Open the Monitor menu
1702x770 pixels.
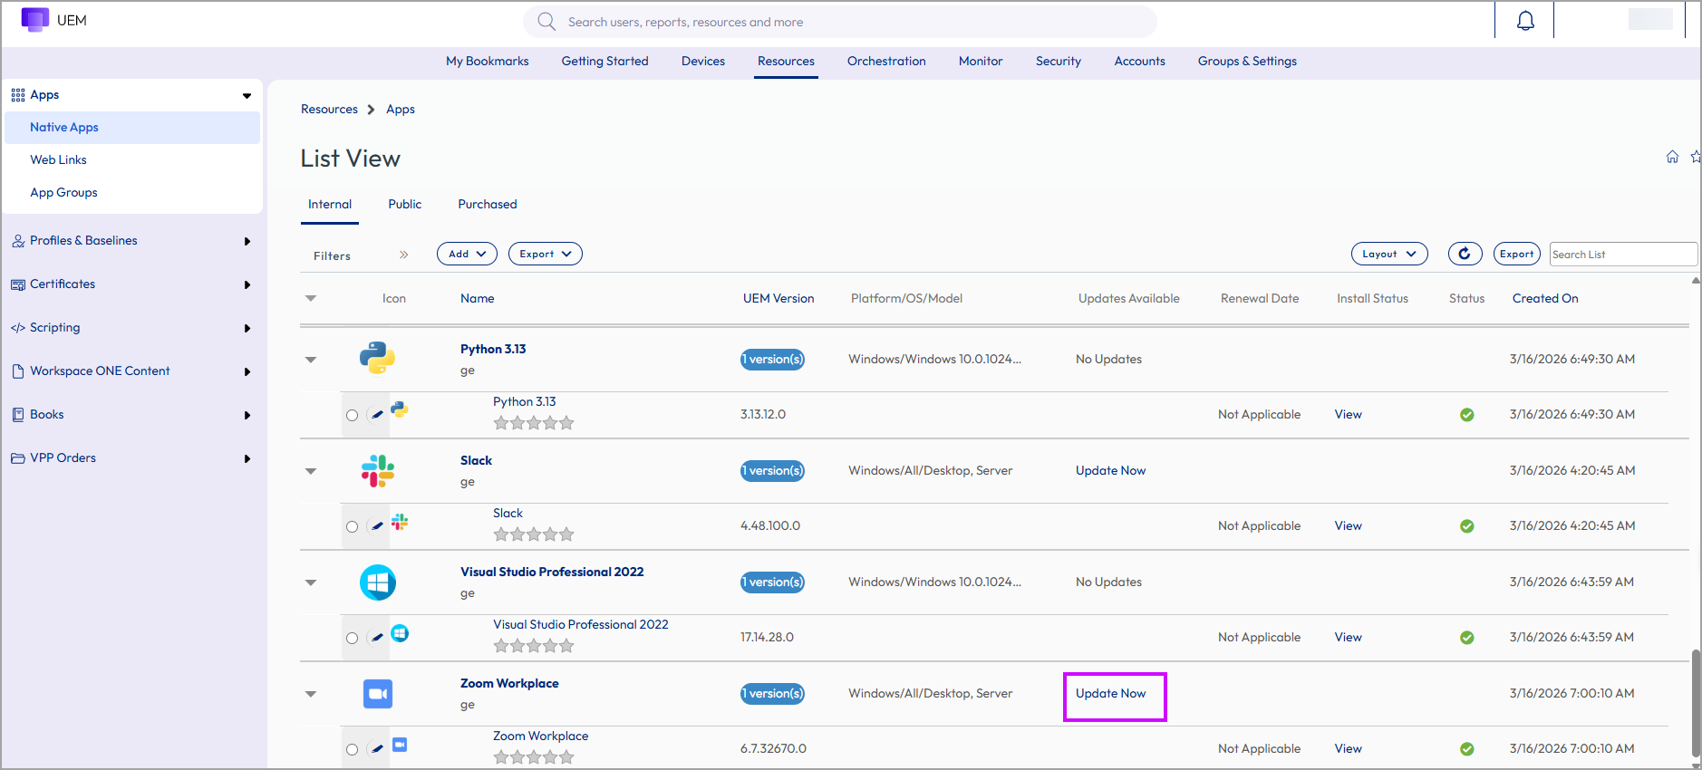[x=981, y=62]
